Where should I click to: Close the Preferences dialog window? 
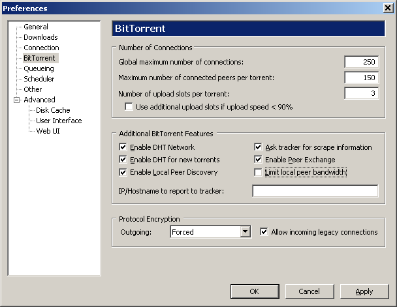[388, 8]
